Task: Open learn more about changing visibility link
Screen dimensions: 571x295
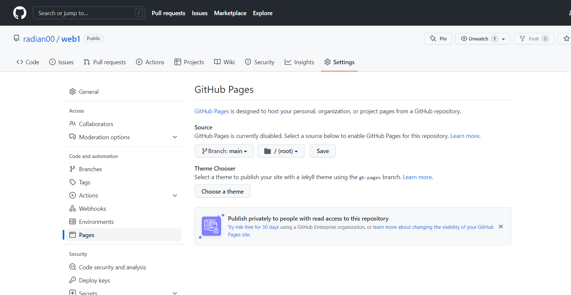Action: click(x=433, y=227)
